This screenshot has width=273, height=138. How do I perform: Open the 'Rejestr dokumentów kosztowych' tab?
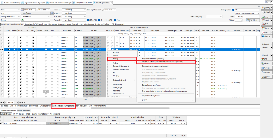[60, 2]
